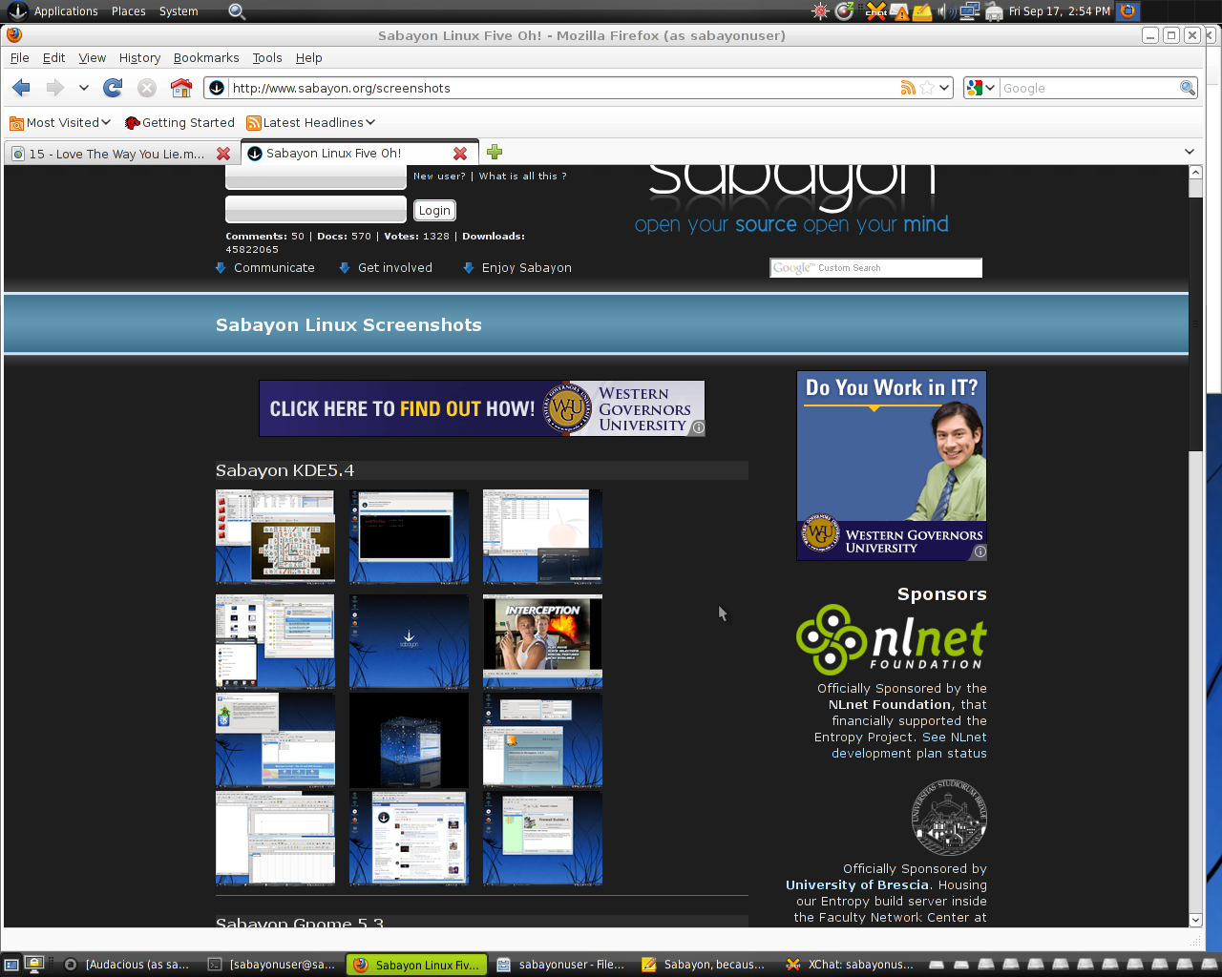Click the site identity icon in the URL bar
The image size is (1222, 977).
point(217,88)
